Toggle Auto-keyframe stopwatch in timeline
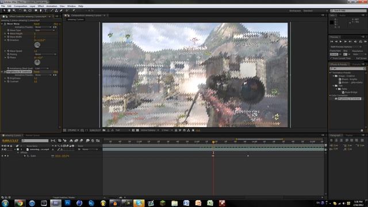The width and height of the screenshot is (368, 207). 93,140
